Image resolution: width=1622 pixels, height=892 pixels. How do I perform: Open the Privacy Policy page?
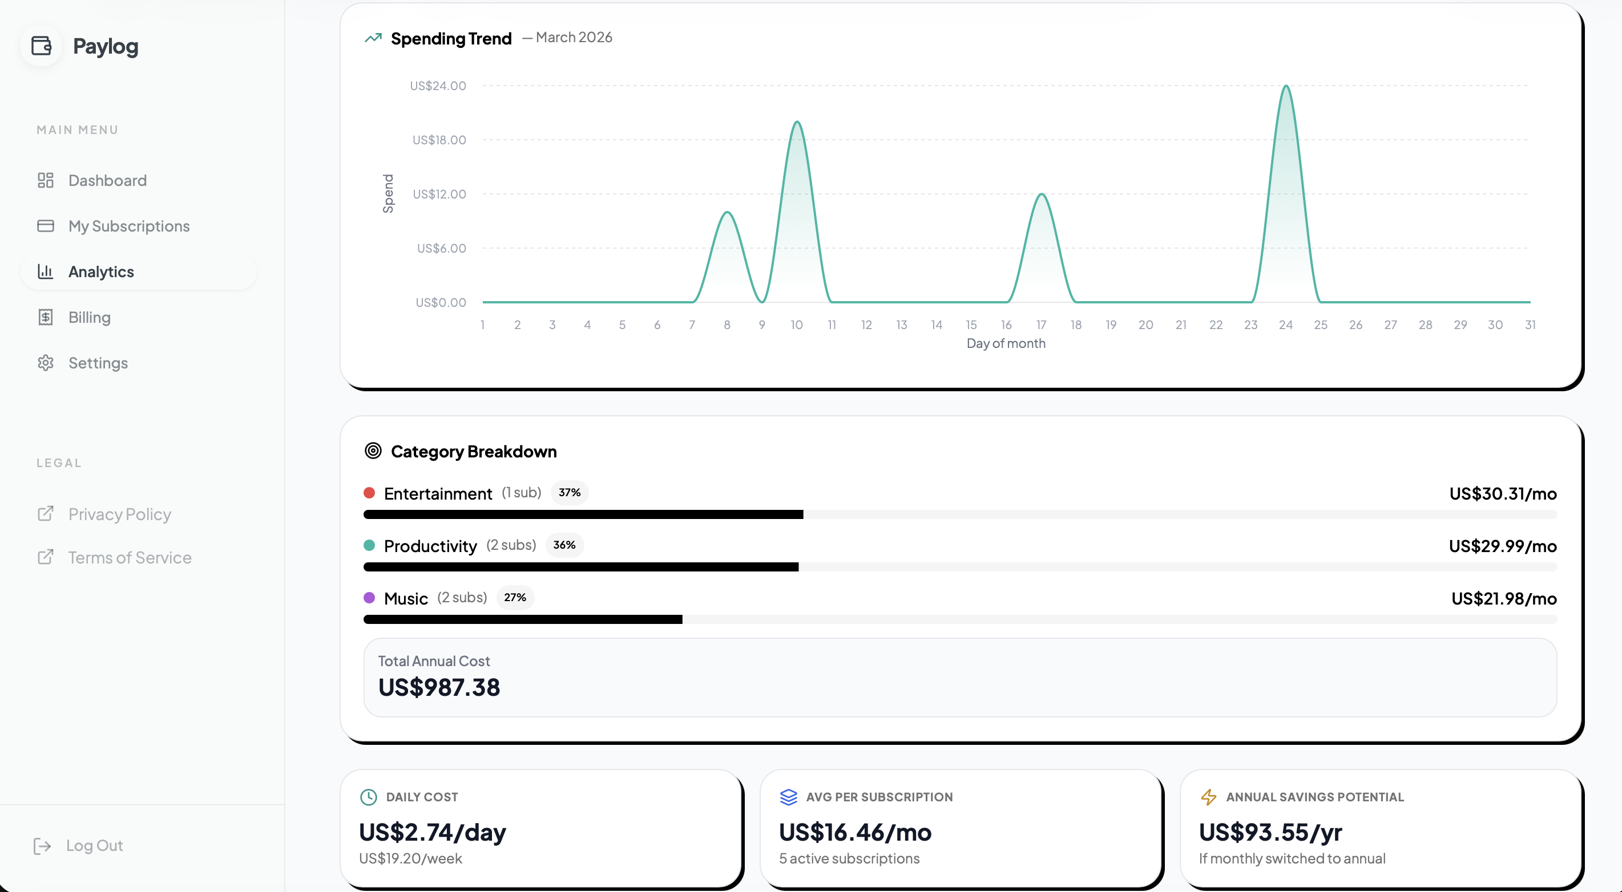point(119,514)
